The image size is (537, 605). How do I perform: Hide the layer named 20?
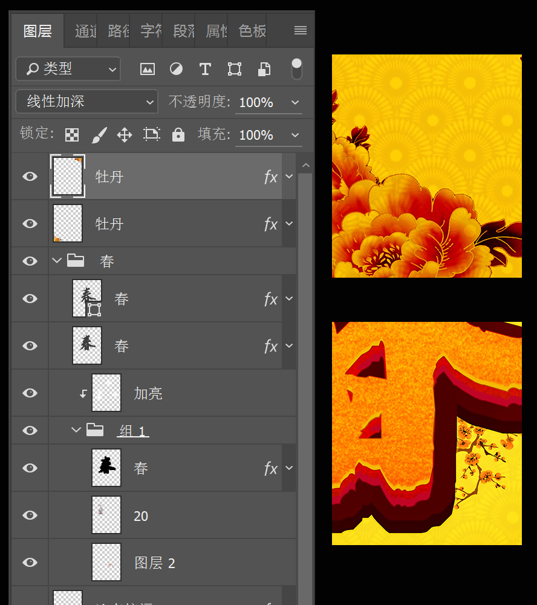tap(30, 515)
